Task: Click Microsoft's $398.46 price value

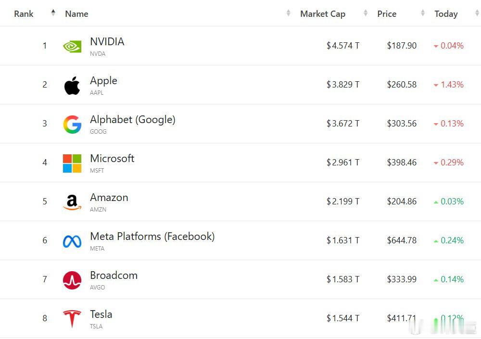Action: pyautogui.click(x=402, y=163)
